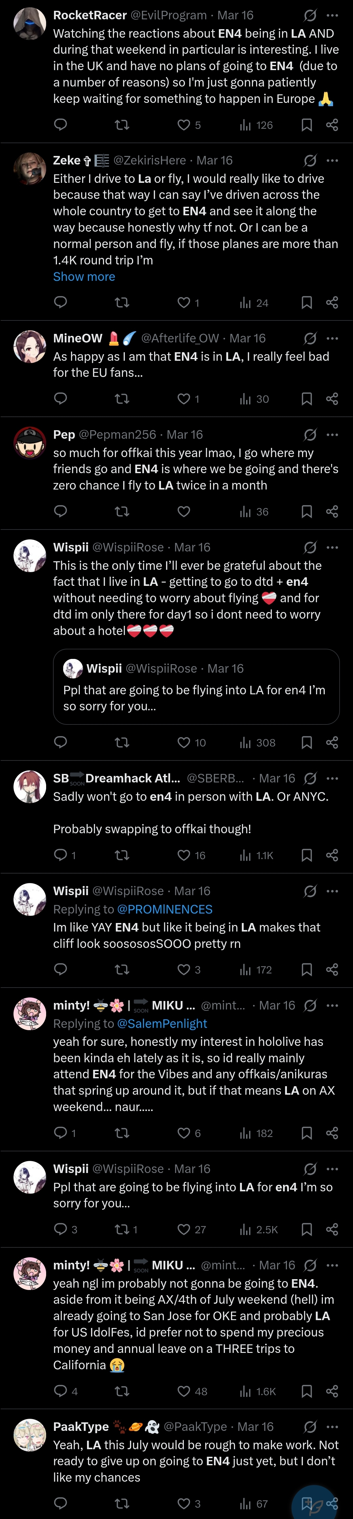This screenshot has width=353, height=1519.
Task: Like MineOW's tweet about EU fans
Action: (x=184, y=399)
